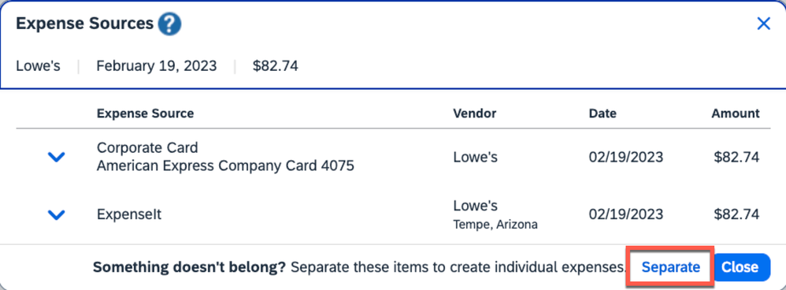Click the Separate button
The height and width of the screenshot is (290, 786).
click(671, 267)
